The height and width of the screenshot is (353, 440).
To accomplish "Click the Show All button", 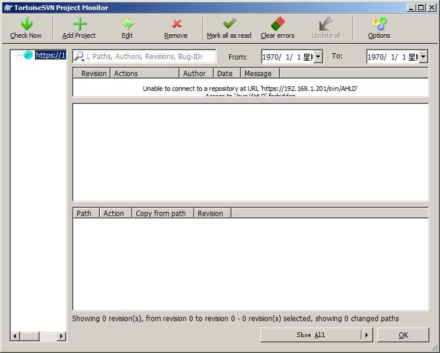I will 311,335.
